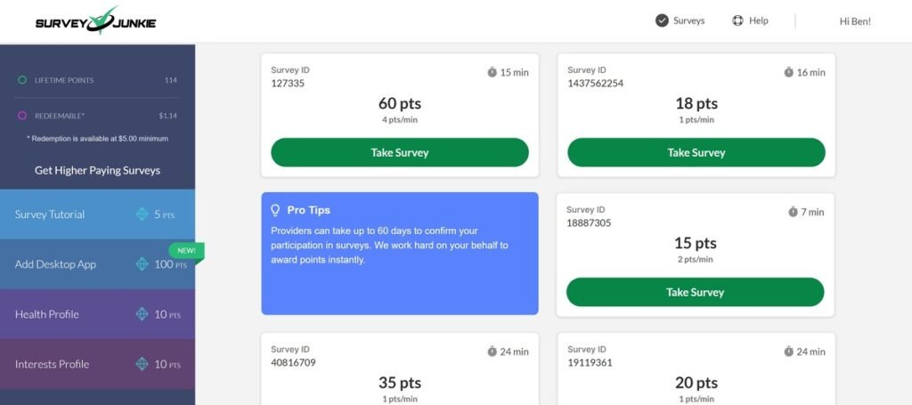Open the Surveys menu item
Viewport: 912px width, 405px height.
[x=688, y=20]
